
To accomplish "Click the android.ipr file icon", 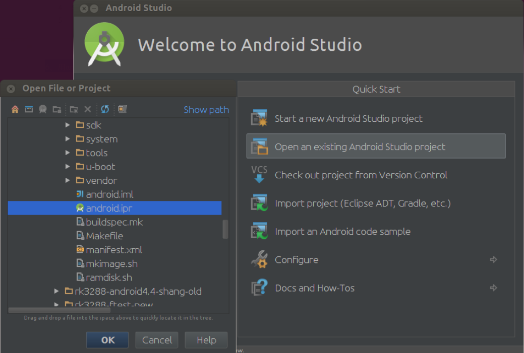I will coord(80,208).
